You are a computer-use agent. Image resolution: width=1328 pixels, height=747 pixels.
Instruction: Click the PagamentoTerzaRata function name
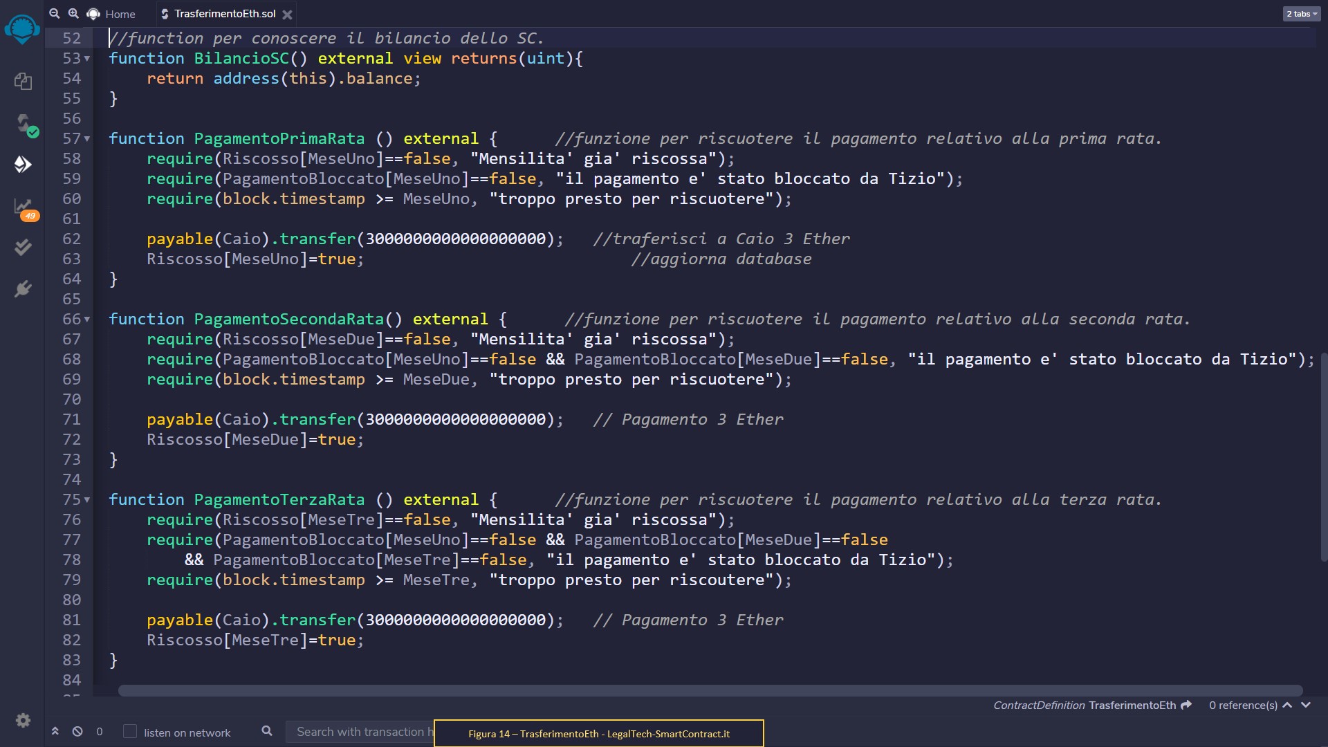(x=279, y=499)
